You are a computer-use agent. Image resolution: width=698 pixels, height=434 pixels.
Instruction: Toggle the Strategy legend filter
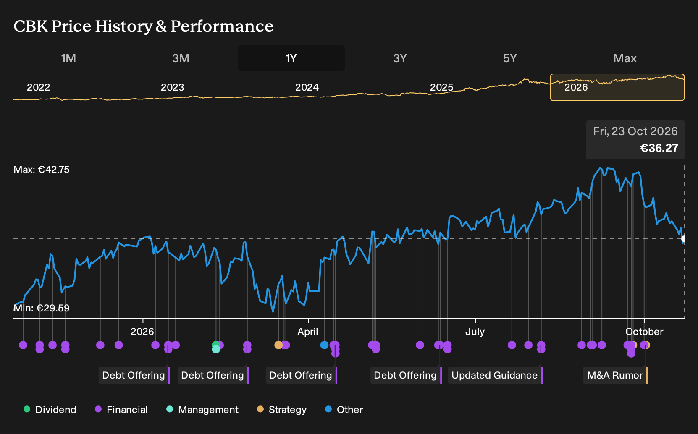(282, 410)
